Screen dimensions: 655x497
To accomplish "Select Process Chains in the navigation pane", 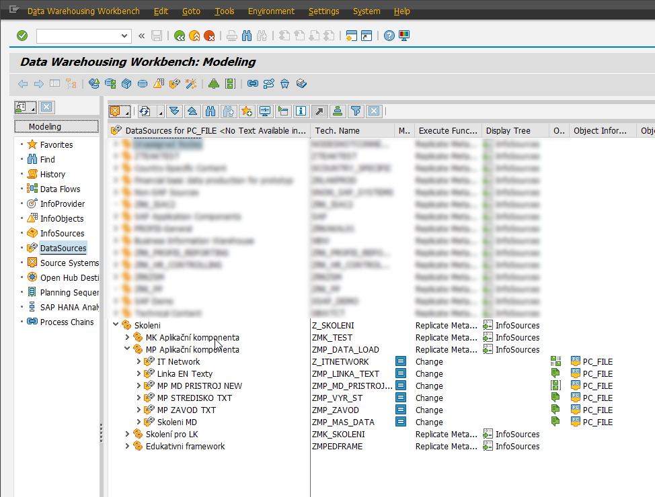I will [x=67, y=322].
